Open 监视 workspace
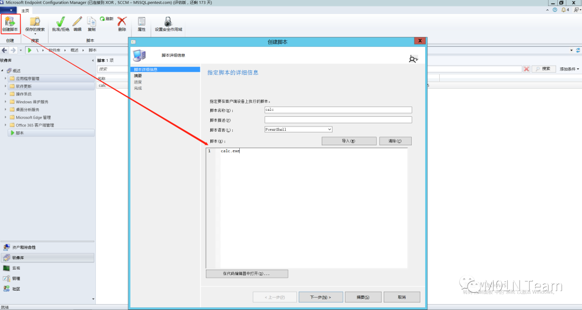 [47, 268]
